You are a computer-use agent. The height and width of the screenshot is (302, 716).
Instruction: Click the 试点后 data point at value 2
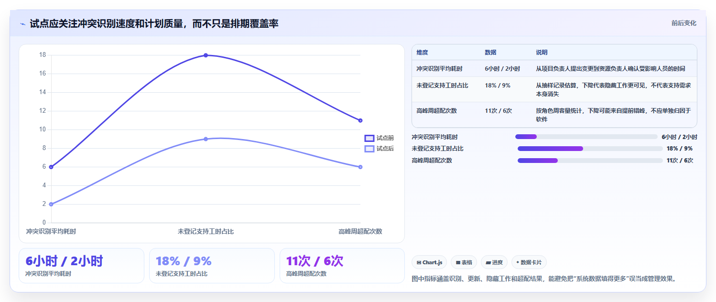[51, 204]
